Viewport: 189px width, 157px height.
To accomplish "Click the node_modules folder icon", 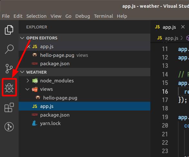I will coord(35,81).
